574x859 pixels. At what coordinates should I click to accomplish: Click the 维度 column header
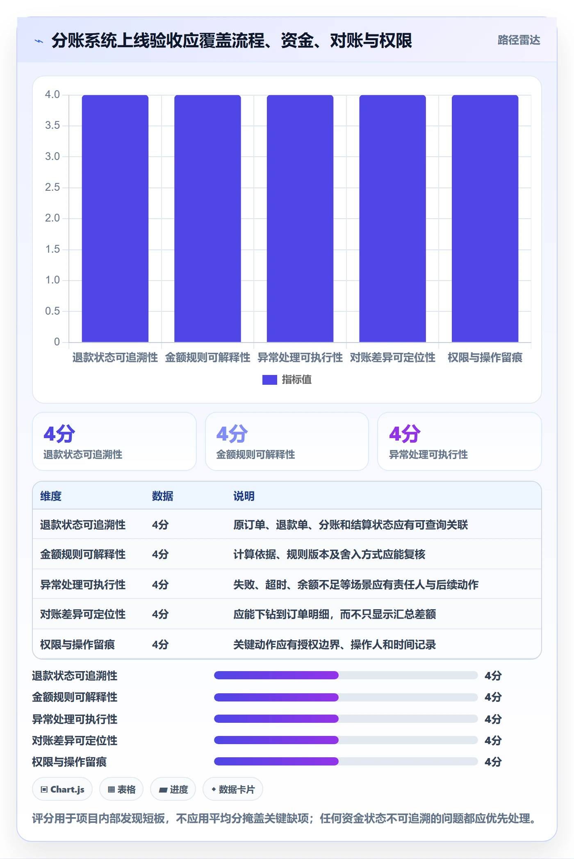[x=51, y=496]
